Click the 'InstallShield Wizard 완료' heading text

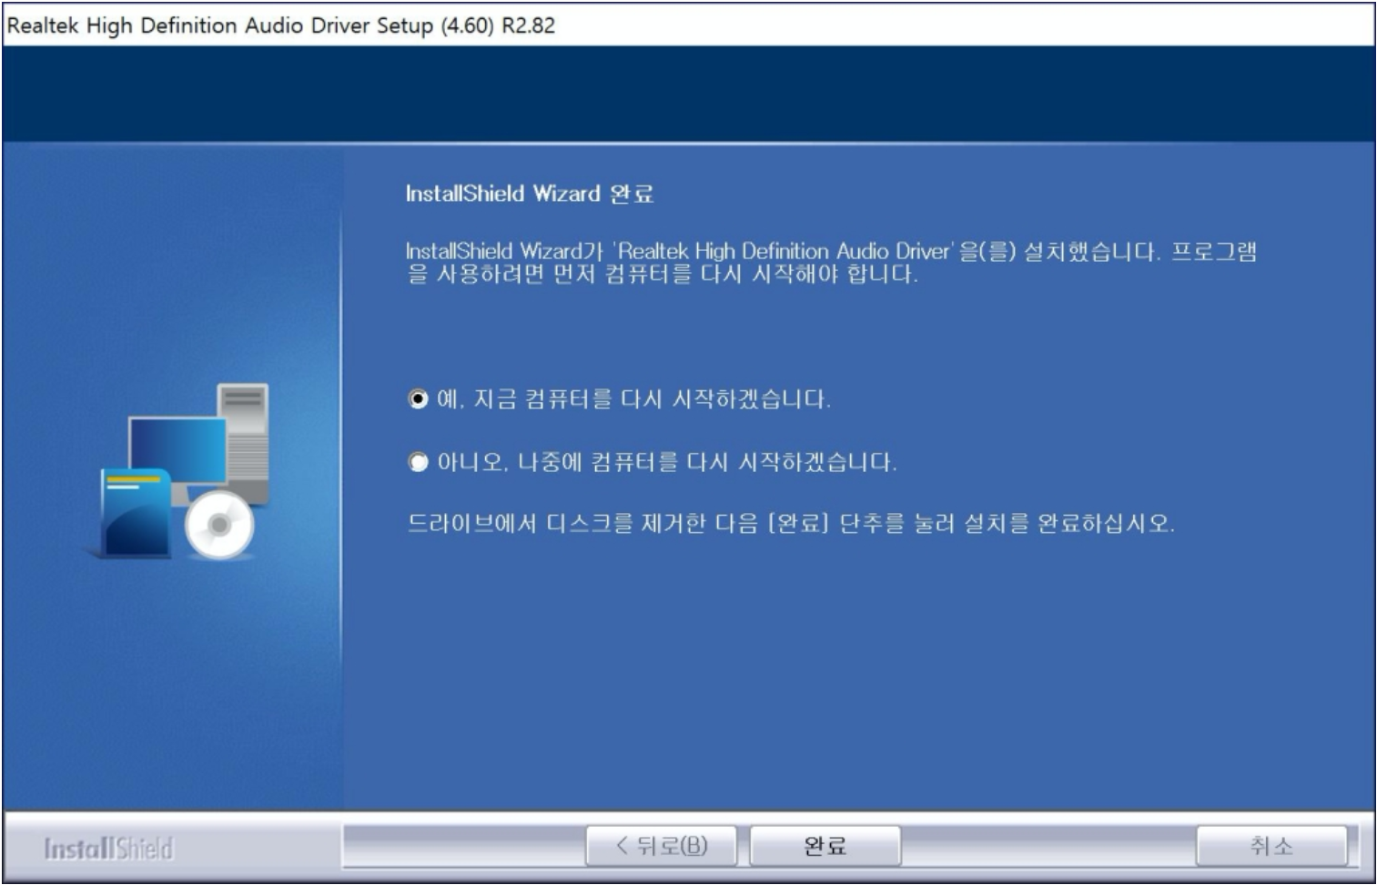click(529, 194)
